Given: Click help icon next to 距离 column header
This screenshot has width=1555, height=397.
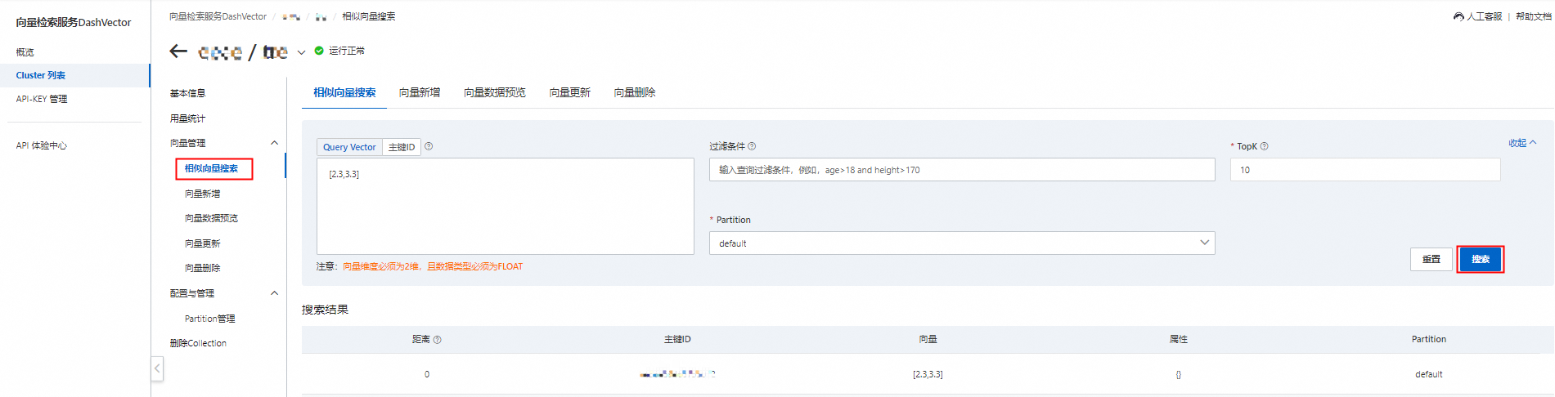Looking at the screenshot, I should pyautogui.click(x=438, y=340).
